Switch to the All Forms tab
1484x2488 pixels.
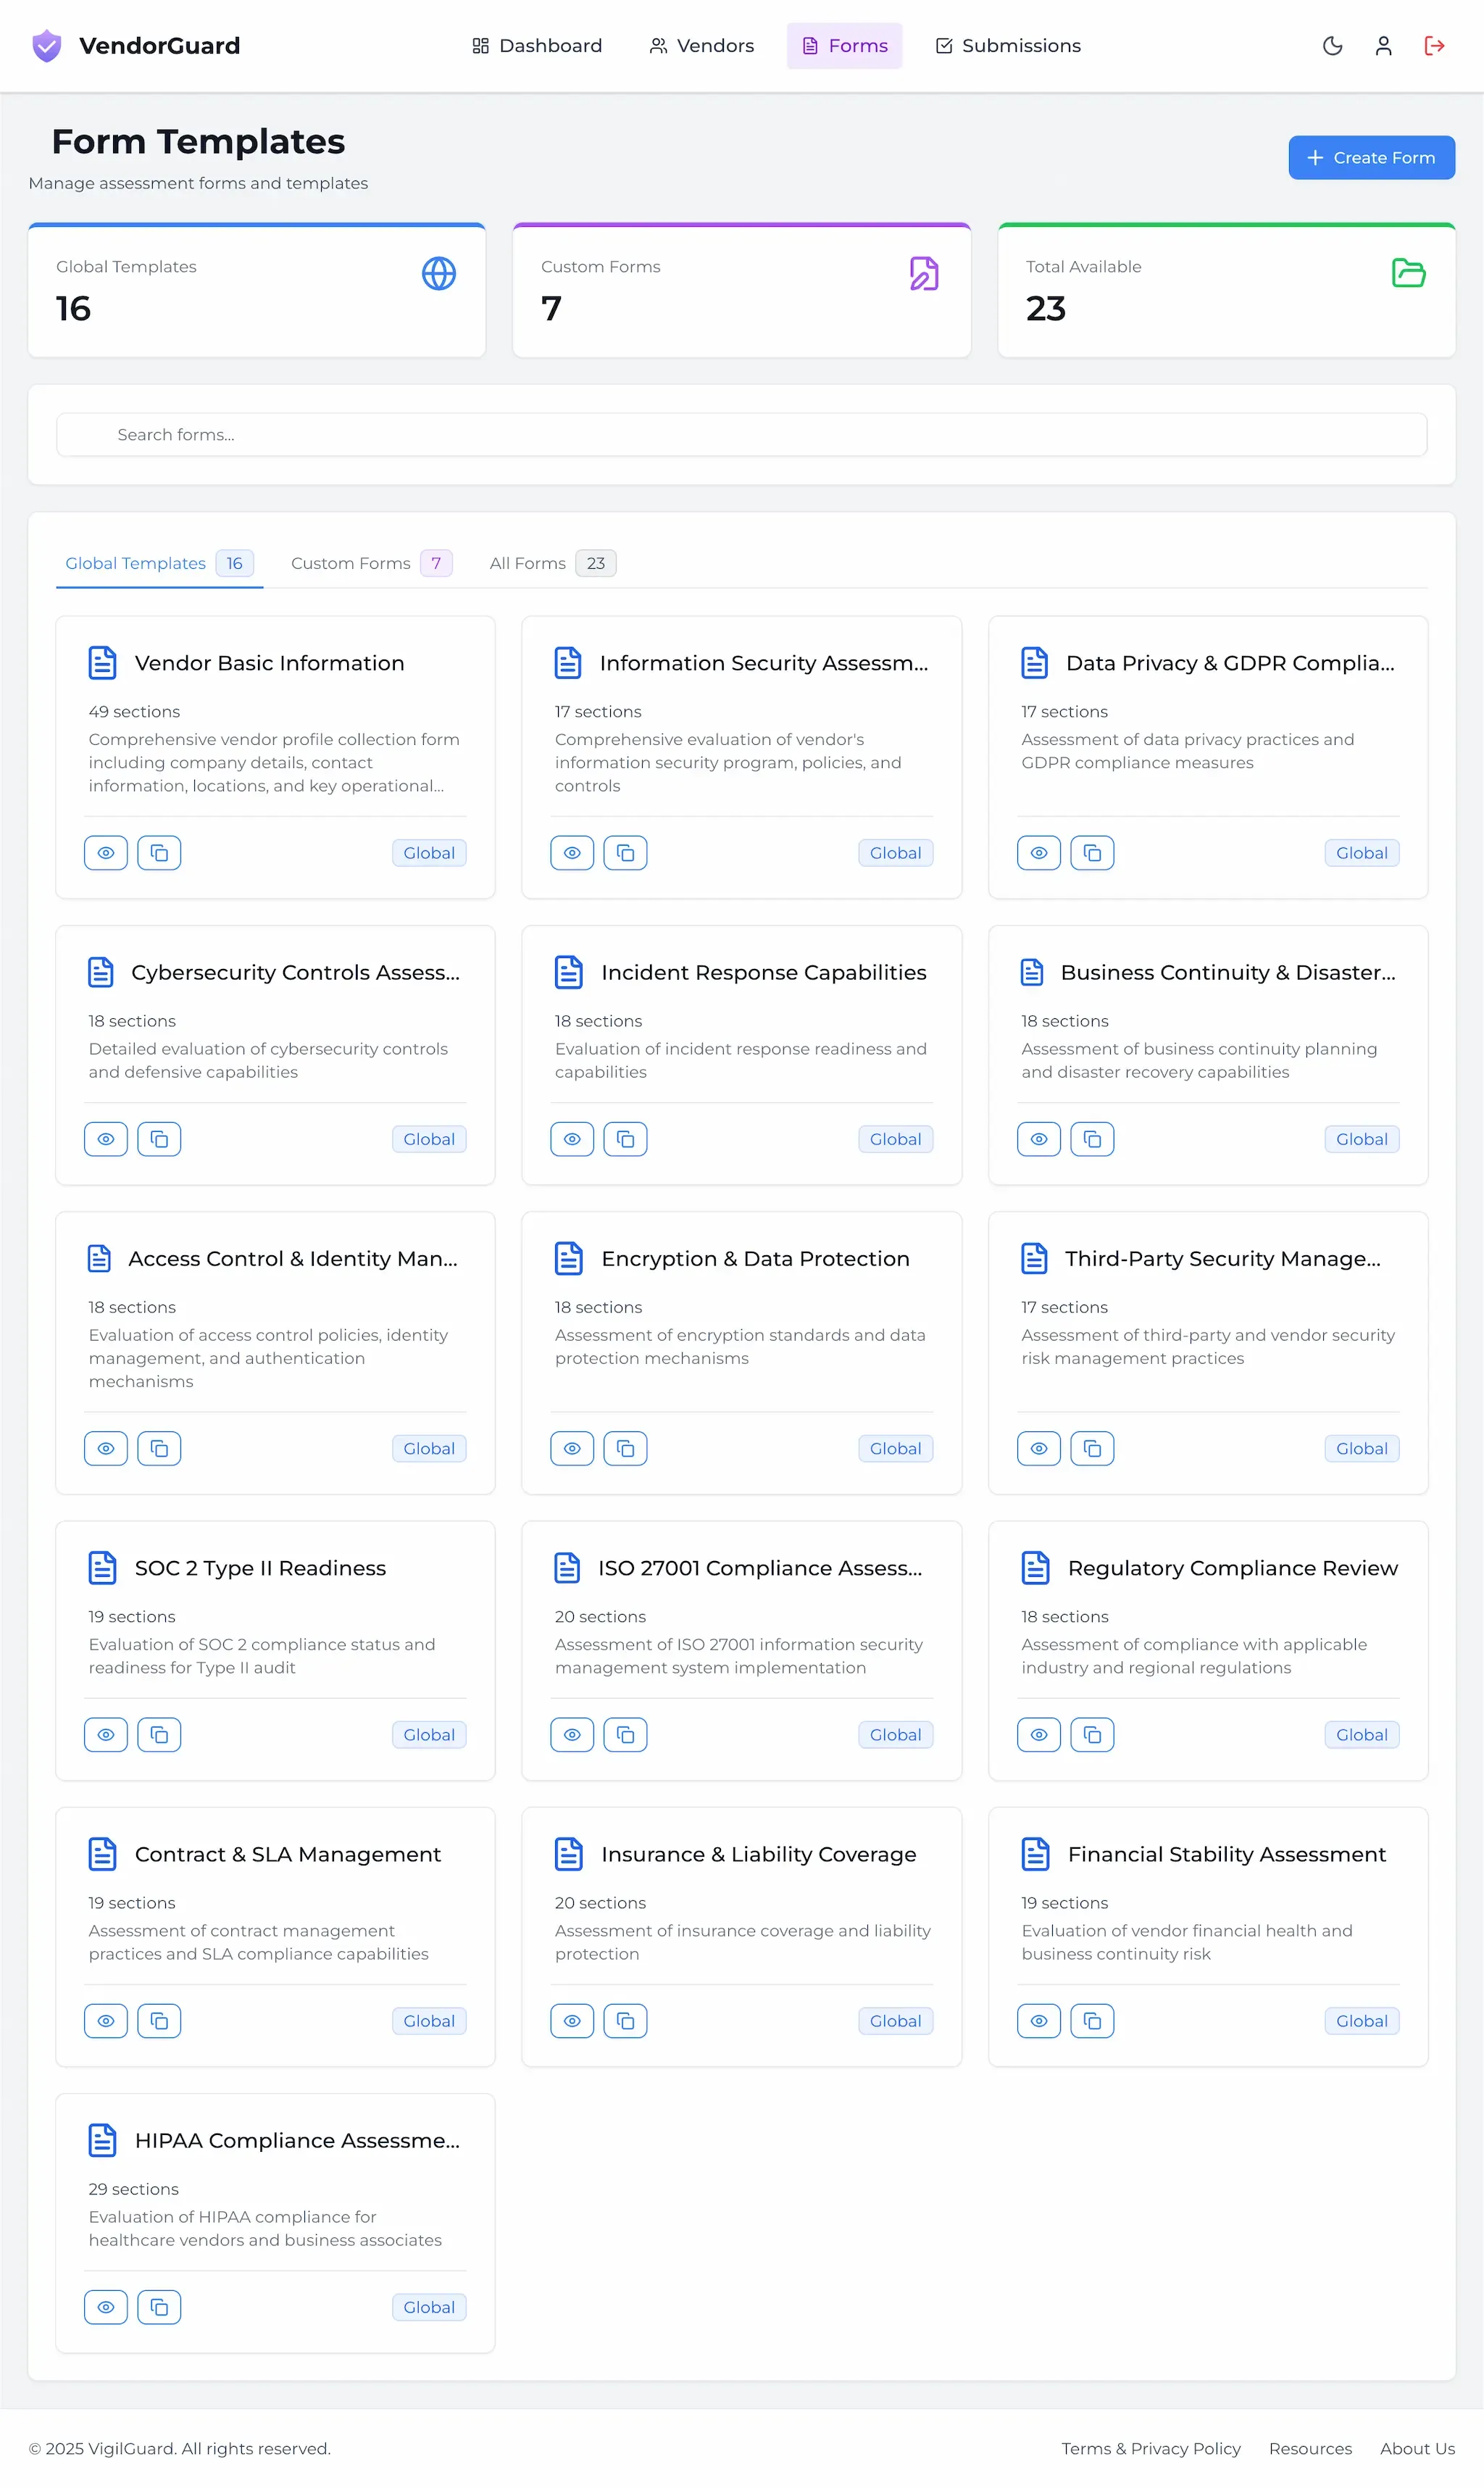point(527,563)
